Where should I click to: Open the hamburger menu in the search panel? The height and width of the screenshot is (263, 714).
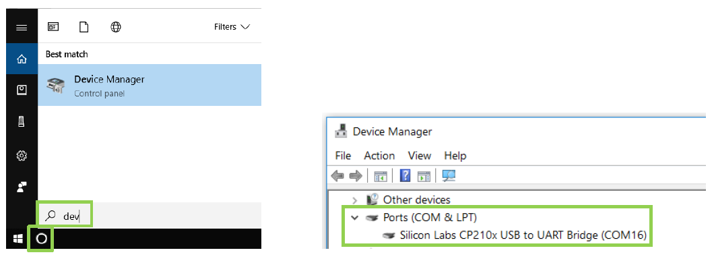click(x=22, y=28)
